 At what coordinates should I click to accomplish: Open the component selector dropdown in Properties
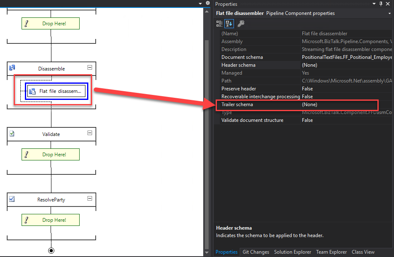click(x=388, y=13)
